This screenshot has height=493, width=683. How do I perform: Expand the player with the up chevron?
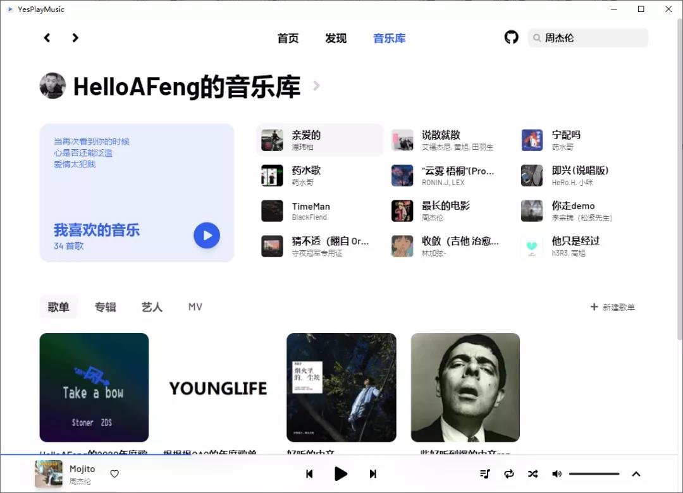pos(636,474)
